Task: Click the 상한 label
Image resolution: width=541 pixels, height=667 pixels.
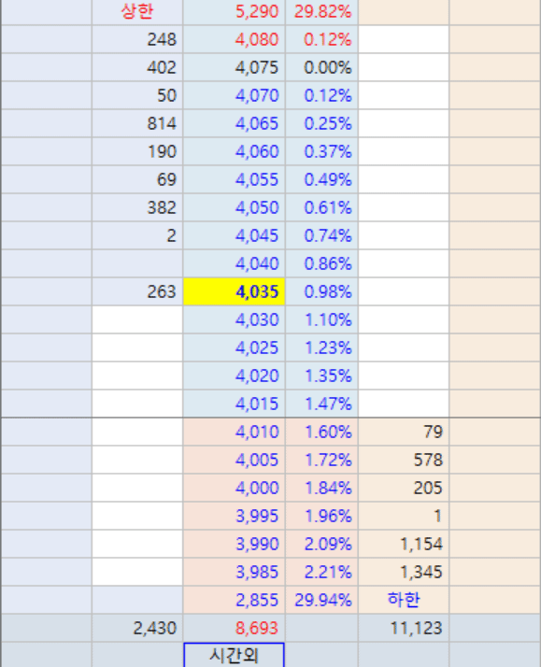Action: coord(137,11)
